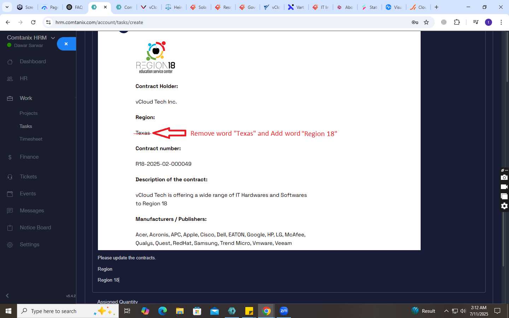Viewport: 509px width, 318px height.
Task: Click the Work briefcase icon
Action: (10, 99)
